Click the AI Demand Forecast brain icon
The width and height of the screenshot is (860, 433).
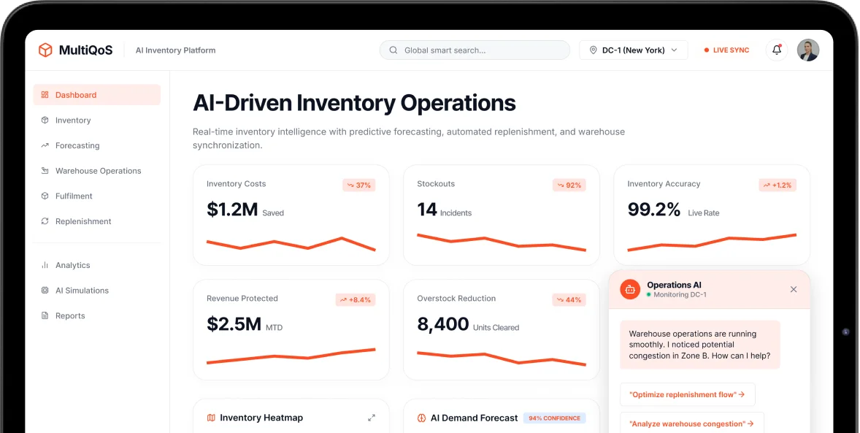point(422,418)
